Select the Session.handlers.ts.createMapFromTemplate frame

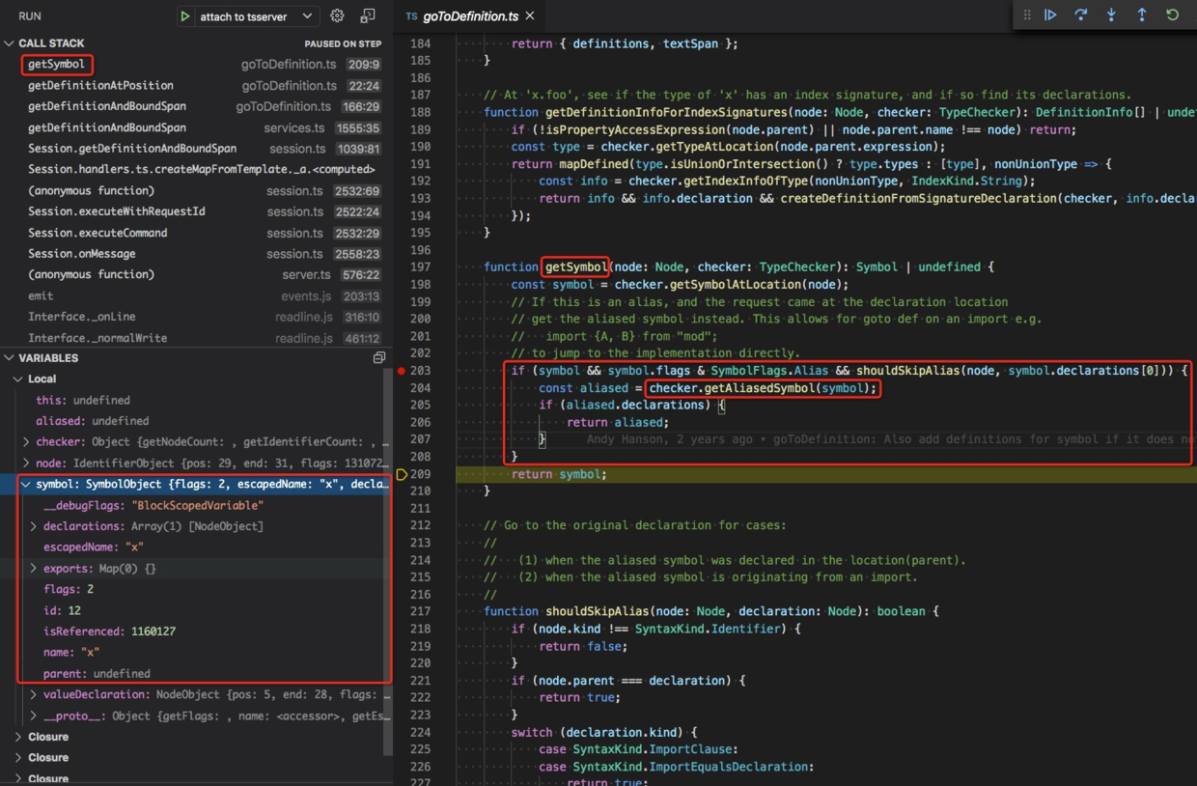(197, 170)
